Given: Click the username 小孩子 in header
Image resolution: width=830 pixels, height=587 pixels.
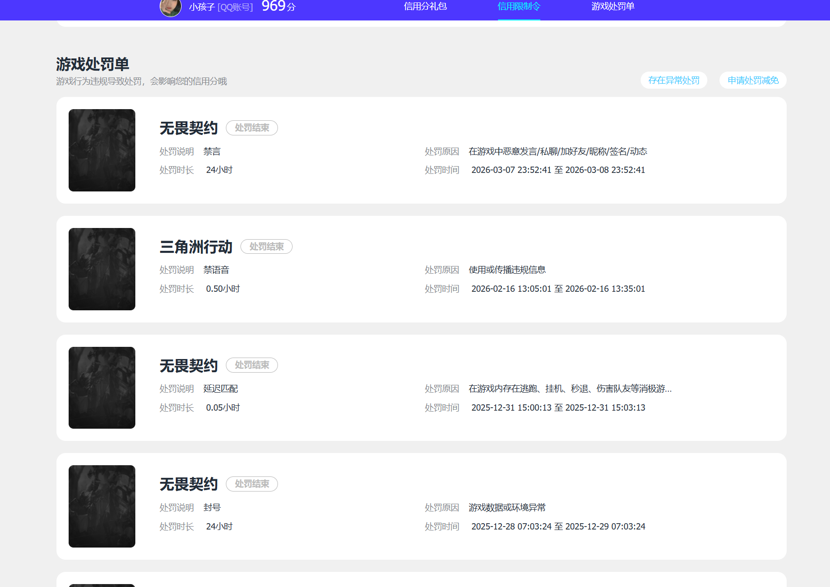Looking at the screenshot, I should click(x=202, y=7).
